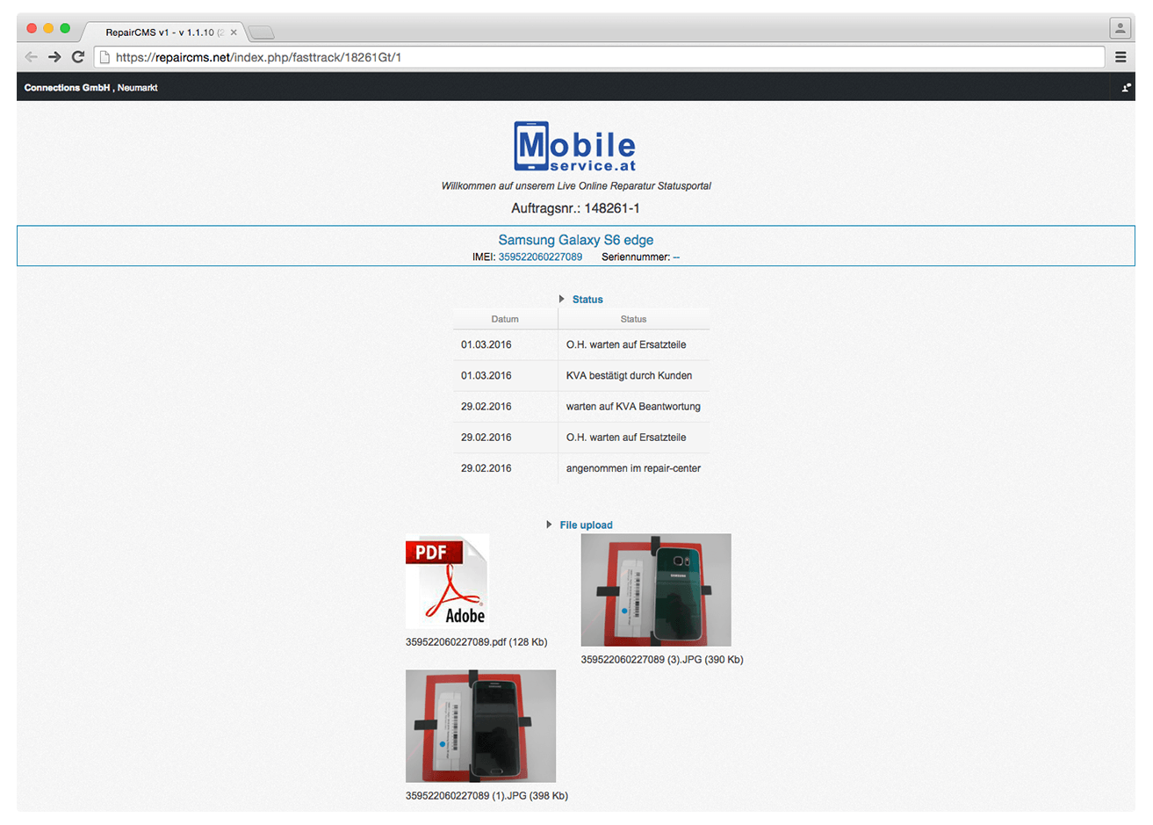The height and width of the screenshot is (825, 1153).
Task: Select status 'angenommen im repair-center'
Action: point(633,468)
